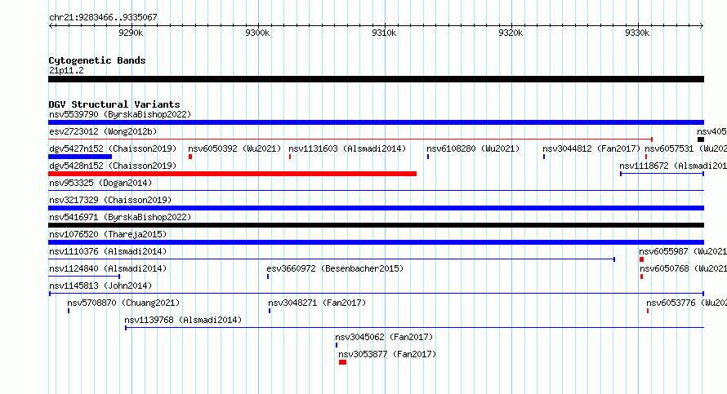
Task: Select nsv1145813 (John2014) label
Action: coord(100,286)
